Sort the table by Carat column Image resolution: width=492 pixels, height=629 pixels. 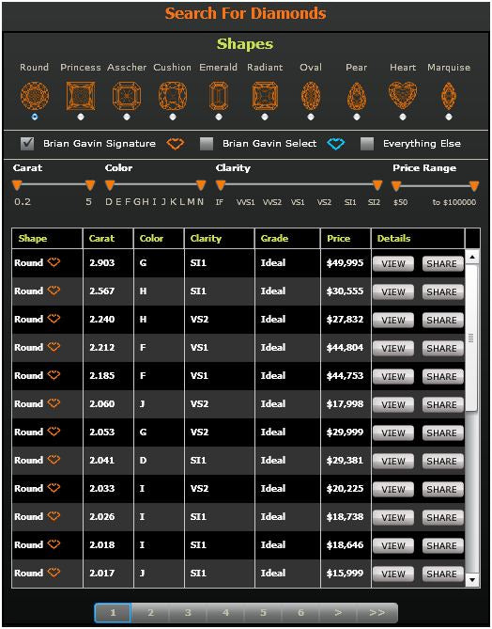(101, 238)
